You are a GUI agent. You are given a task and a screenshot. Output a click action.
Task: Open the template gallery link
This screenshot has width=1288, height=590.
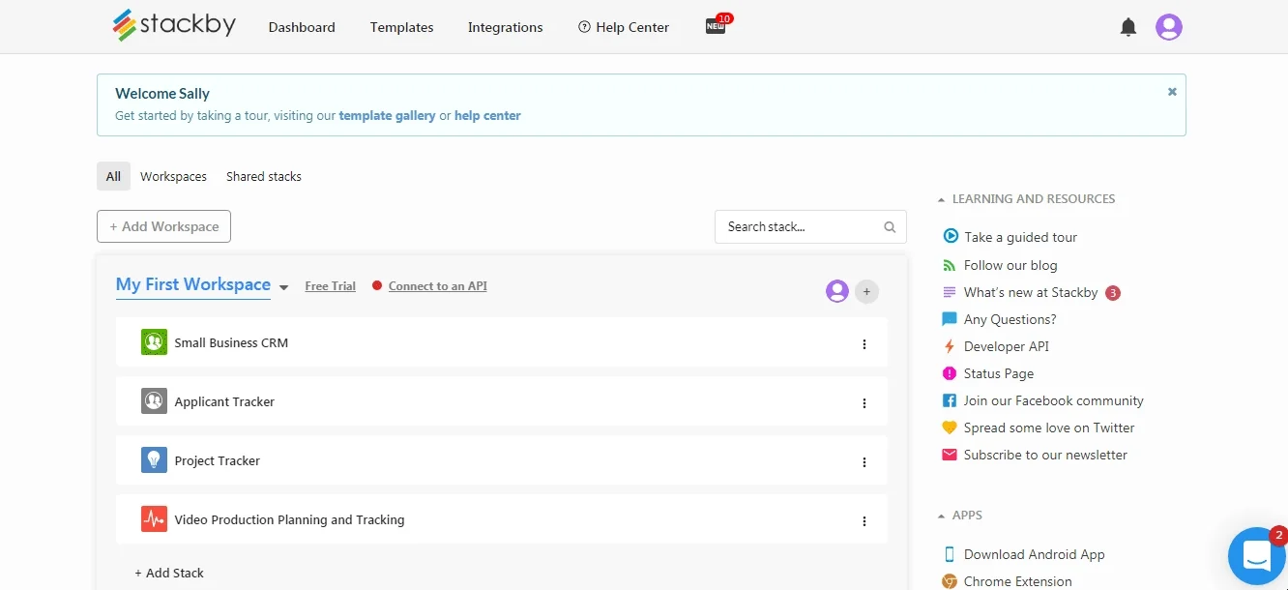pos(387,115)
